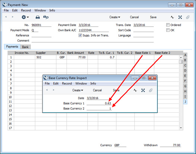Viewport: 196px width, 154px height.
Task: Open the gear operations menu in Payment toolbar
Action: [25, 17]
